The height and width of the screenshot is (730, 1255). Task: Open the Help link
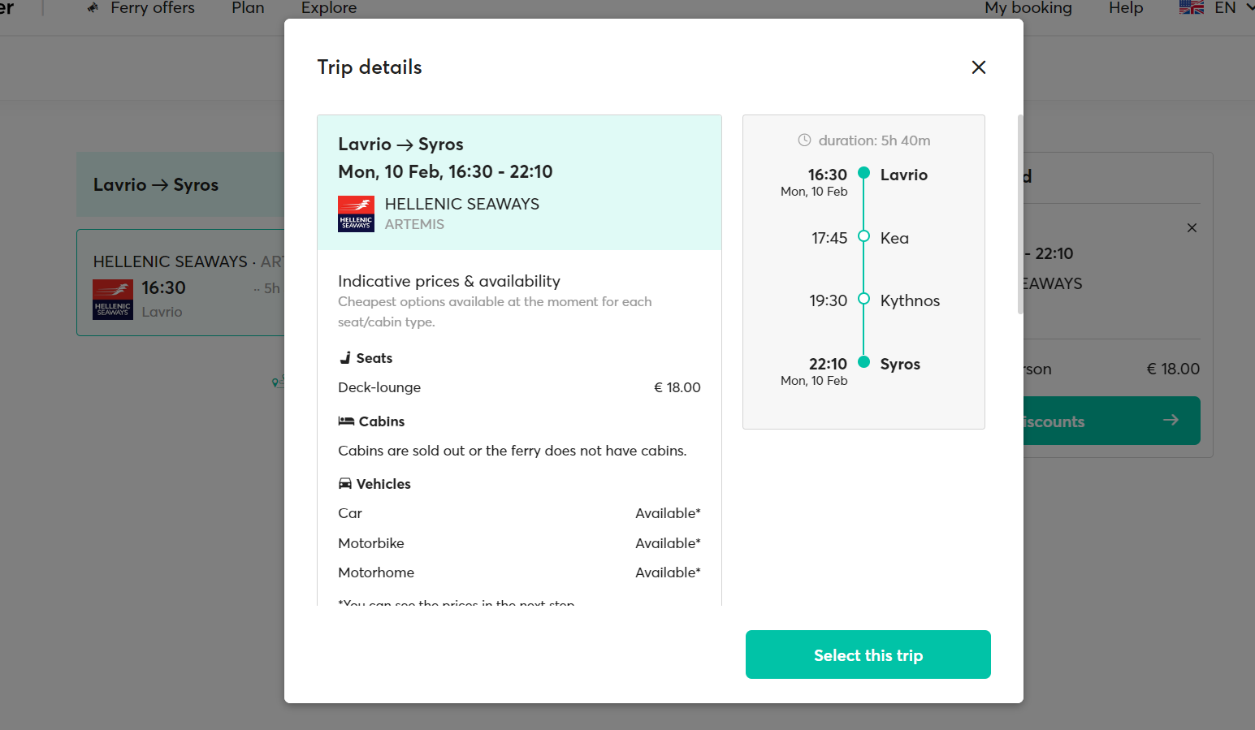[x=1125, y=8]
